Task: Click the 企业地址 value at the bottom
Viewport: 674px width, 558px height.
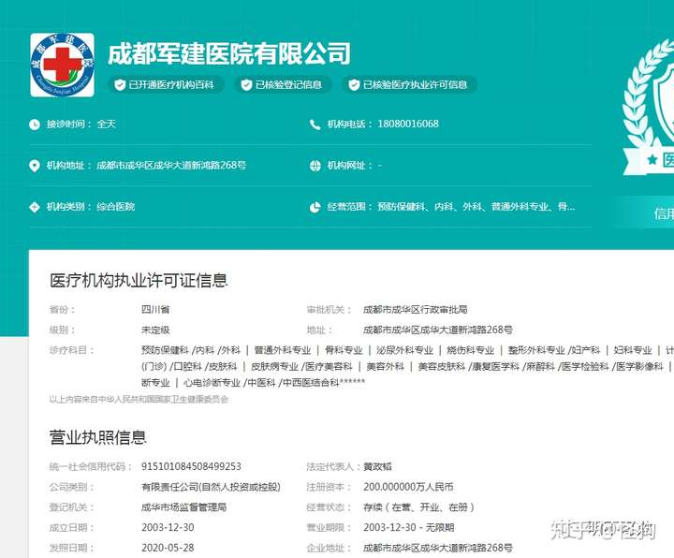Action: [x=437, y=548]
